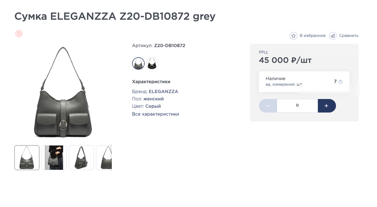This screenshot has height=207, width=377.
Task: Click the compare chart icon
Action: click(333, 36)
